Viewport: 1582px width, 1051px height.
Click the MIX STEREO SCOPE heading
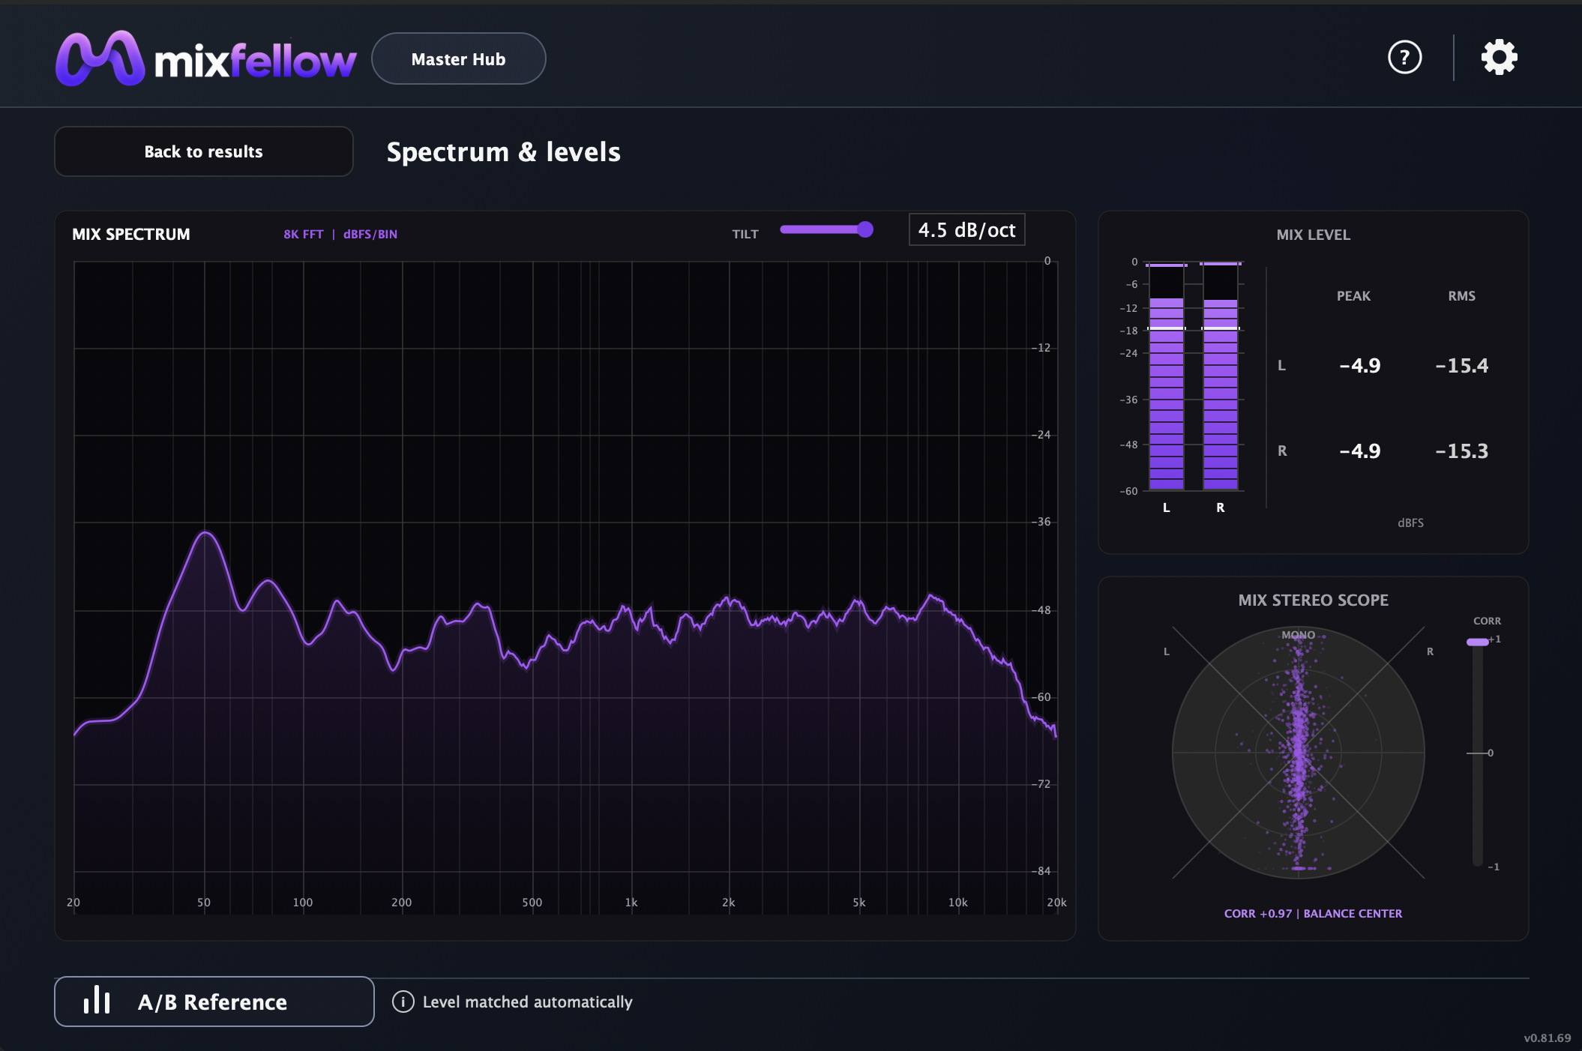pos(1314,600)
